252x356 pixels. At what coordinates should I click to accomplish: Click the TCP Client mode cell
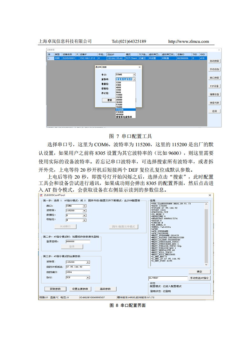(x=132, y=58)
